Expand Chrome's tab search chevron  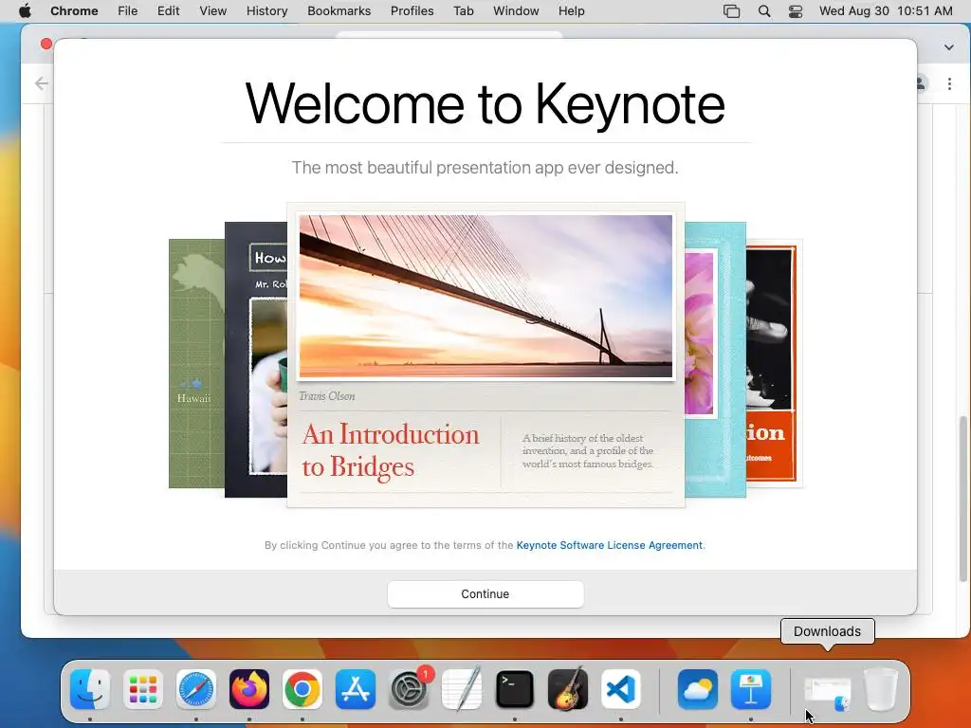[x=948, y=47]
